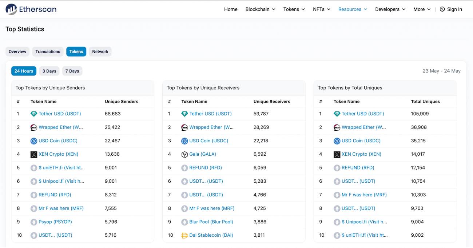Click USD Coin icon in Total Uniques table
This screenshot has height=248, width=473.
click(x=337, y=141)
